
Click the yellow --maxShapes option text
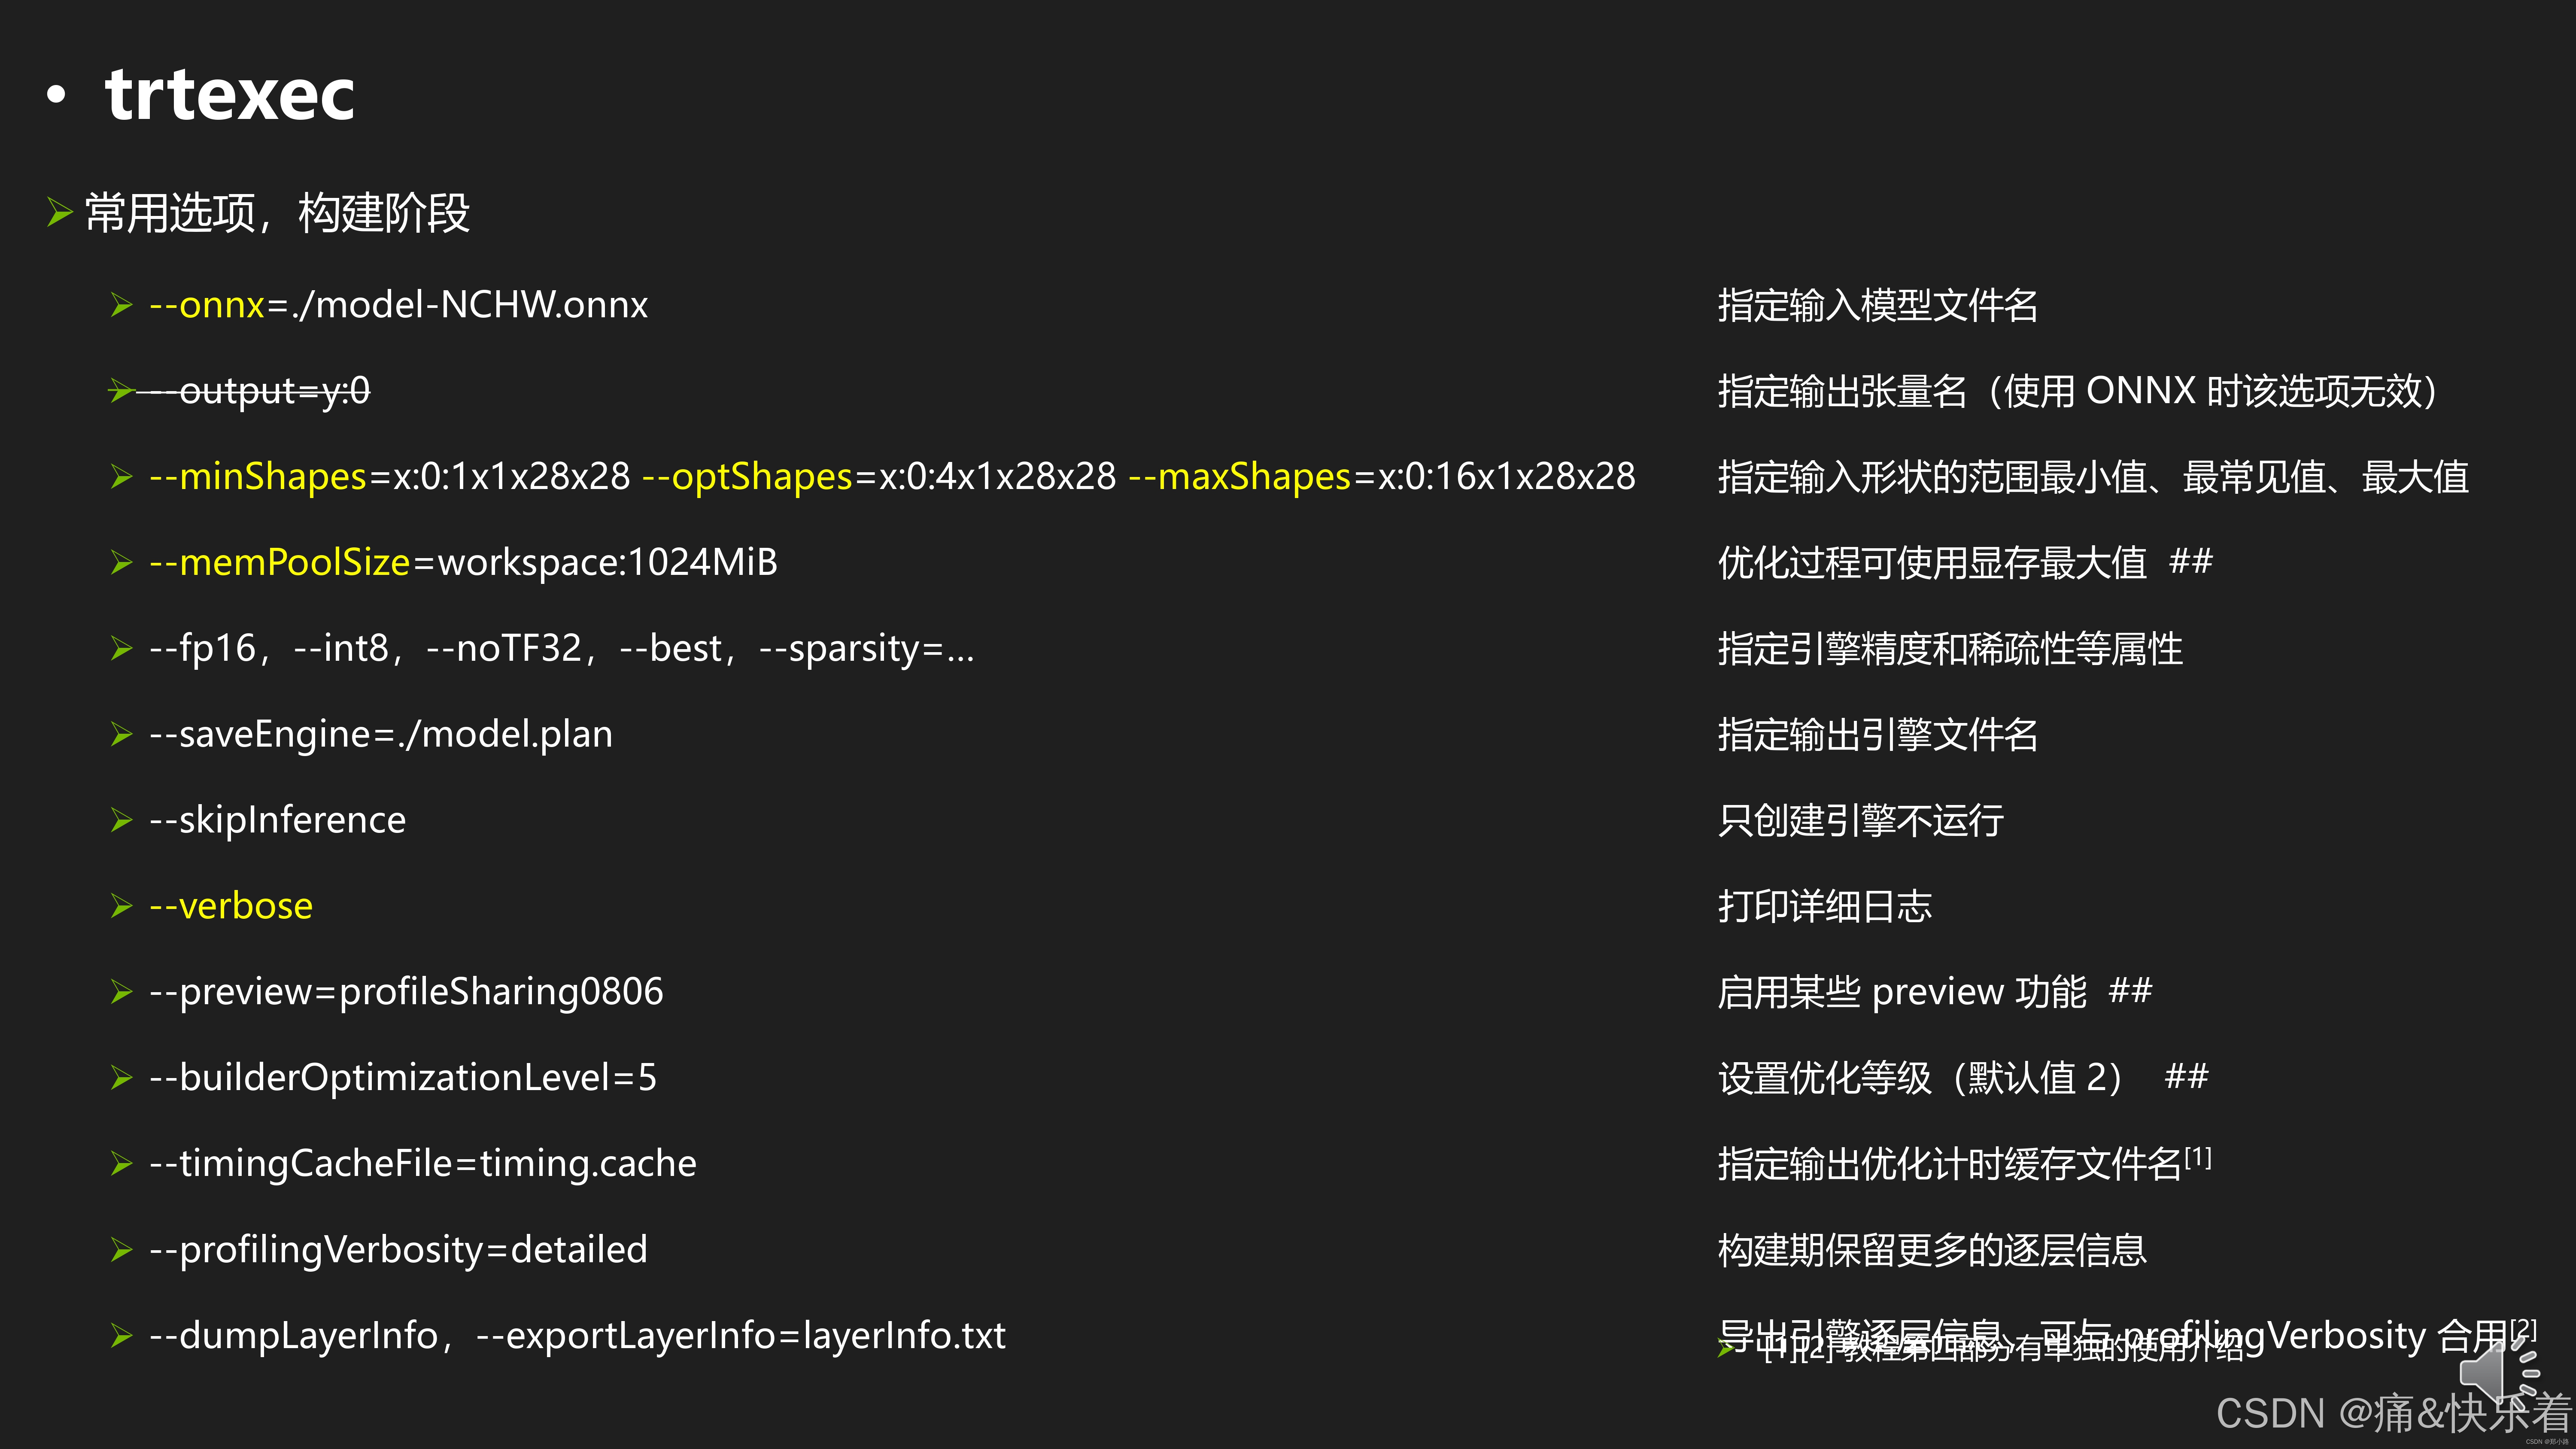pos(1239,477)
